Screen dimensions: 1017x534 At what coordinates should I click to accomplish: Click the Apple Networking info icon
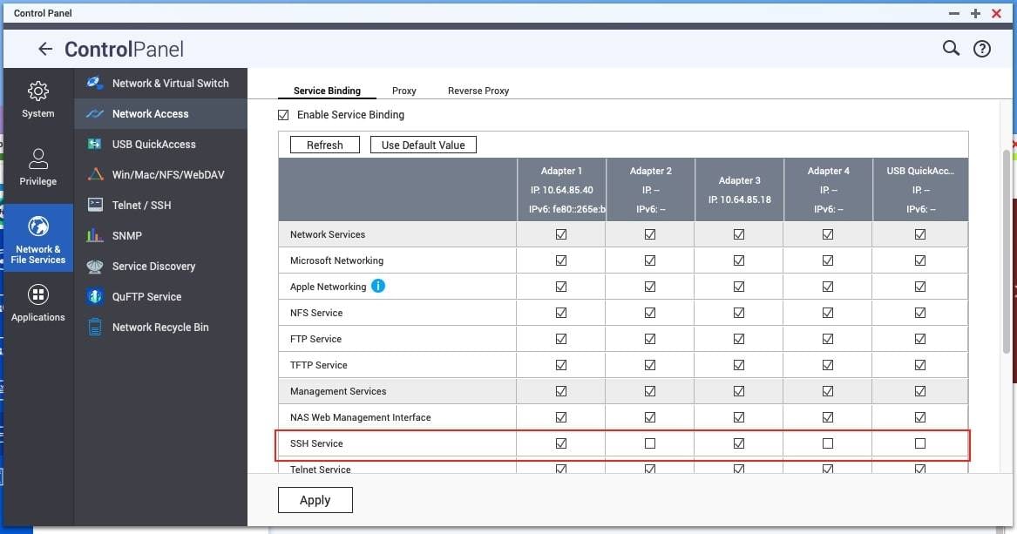(378, 286)
